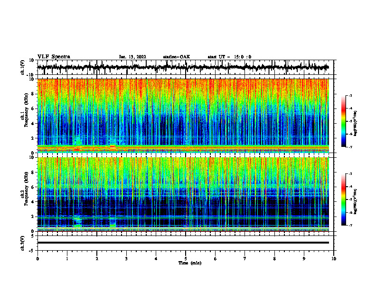Click the time-axis end label "10"
Screen dimensions: 376x290
[334, 259]
